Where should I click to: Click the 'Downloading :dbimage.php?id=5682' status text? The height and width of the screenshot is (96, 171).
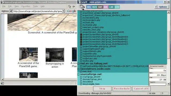(x=95, y=93)
